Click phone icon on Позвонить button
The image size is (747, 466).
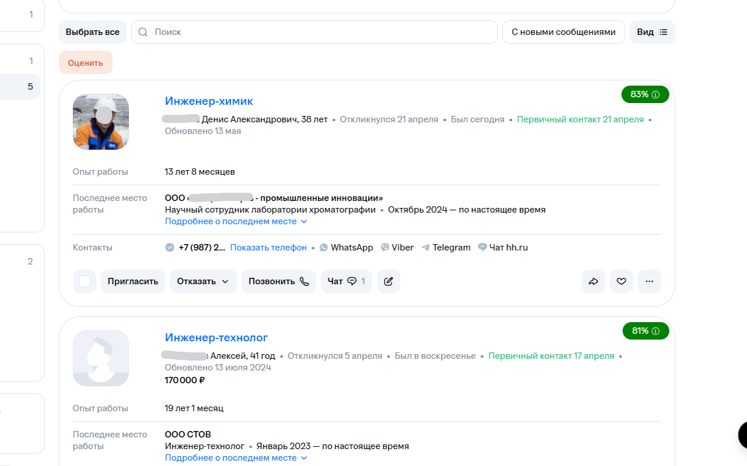(304, 281)
